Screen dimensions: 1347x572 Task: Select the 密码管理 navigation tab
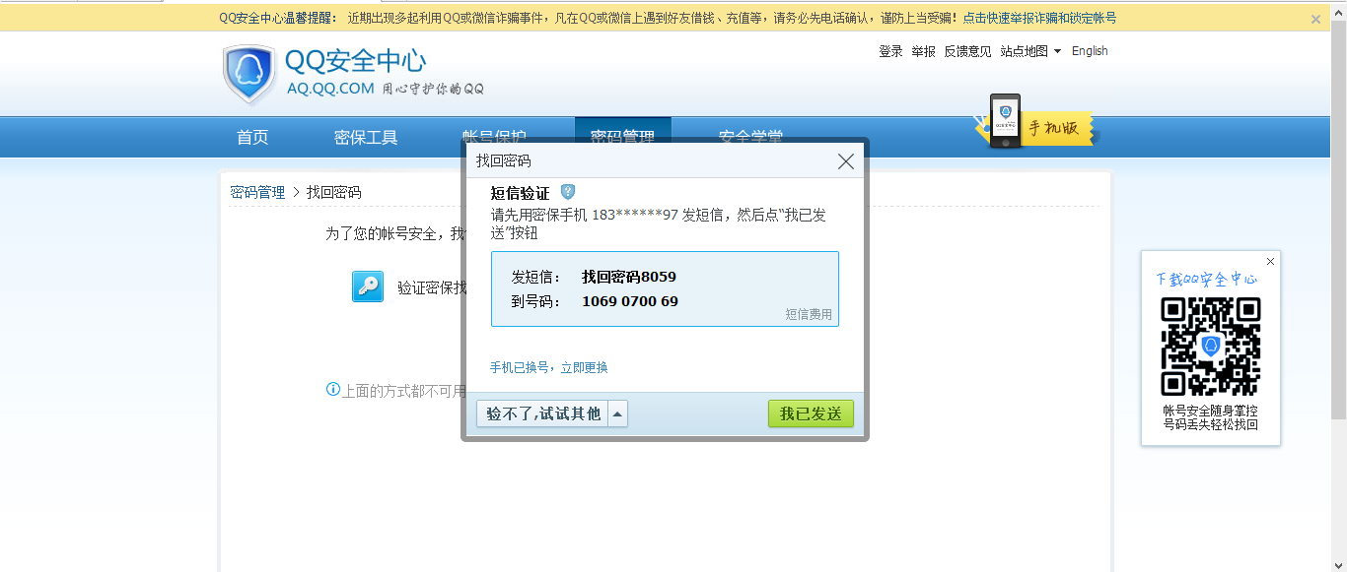[622, 137]
